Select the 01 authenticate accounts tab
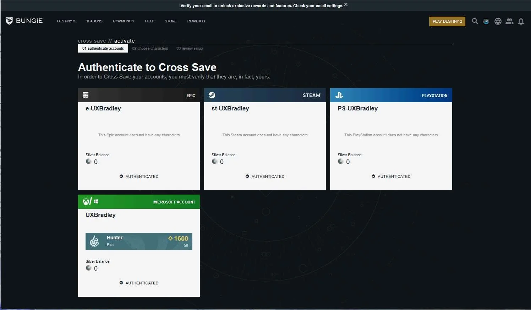The height and width of the screenshot is (310, 531). point(103,48)
